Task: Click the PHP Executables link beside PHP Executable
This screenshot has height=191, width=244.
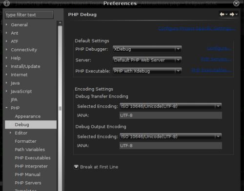Action: coord(211,70)
